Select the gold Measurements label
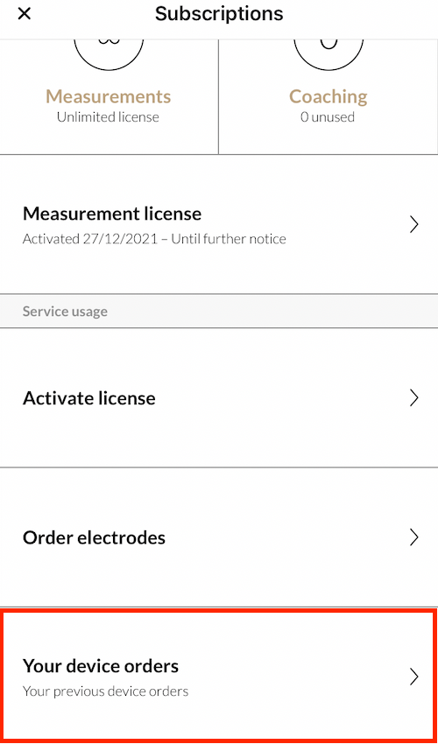438x744 pixels. [109, 97]
